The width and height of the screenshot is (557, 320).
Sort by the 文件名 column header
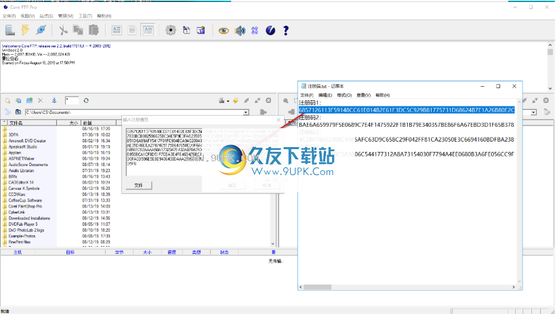[x=31, y=123]
